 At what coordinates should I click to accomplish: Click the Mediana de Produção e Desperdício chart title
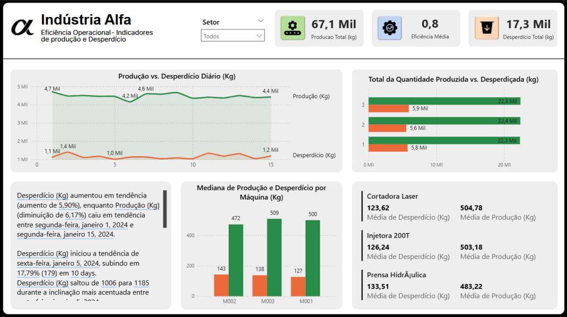click(261, 192)
